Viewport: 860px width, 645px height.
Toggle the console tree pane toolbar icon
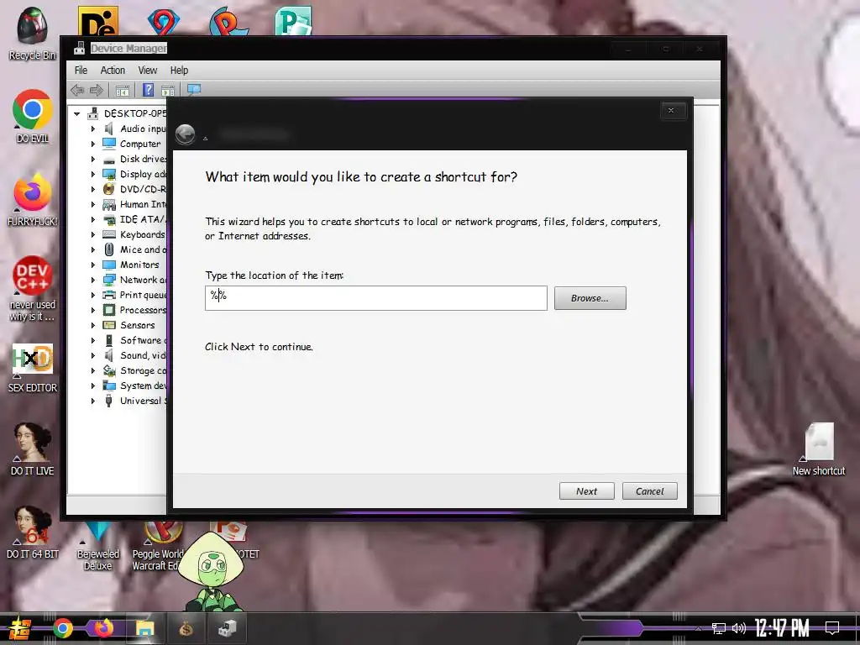coord(123,90)
